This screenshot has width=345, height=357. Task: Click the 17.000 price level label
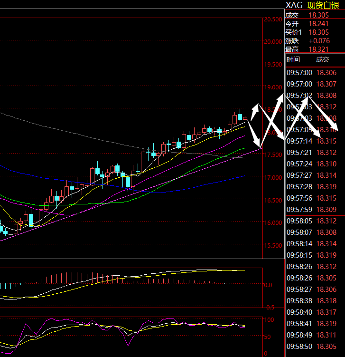coord(273,178)
